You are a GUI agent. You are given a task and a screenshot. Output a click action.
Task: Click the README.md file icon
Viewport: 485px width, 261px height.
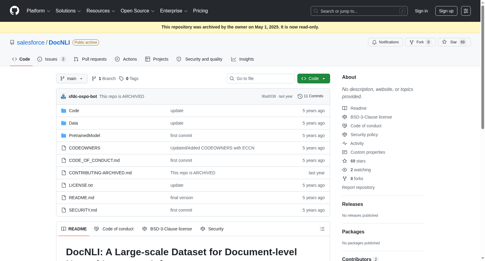point(64,198)
